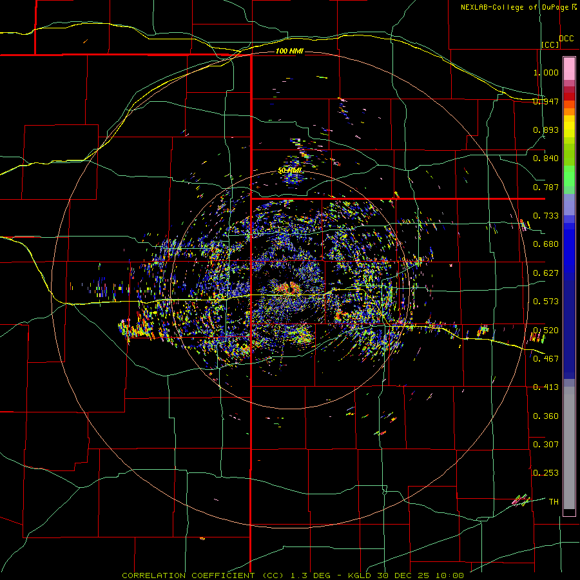The width and height of the screenshot is (580, 580).
Task: Click the 0.307 scale value
Action: point(546,445)
